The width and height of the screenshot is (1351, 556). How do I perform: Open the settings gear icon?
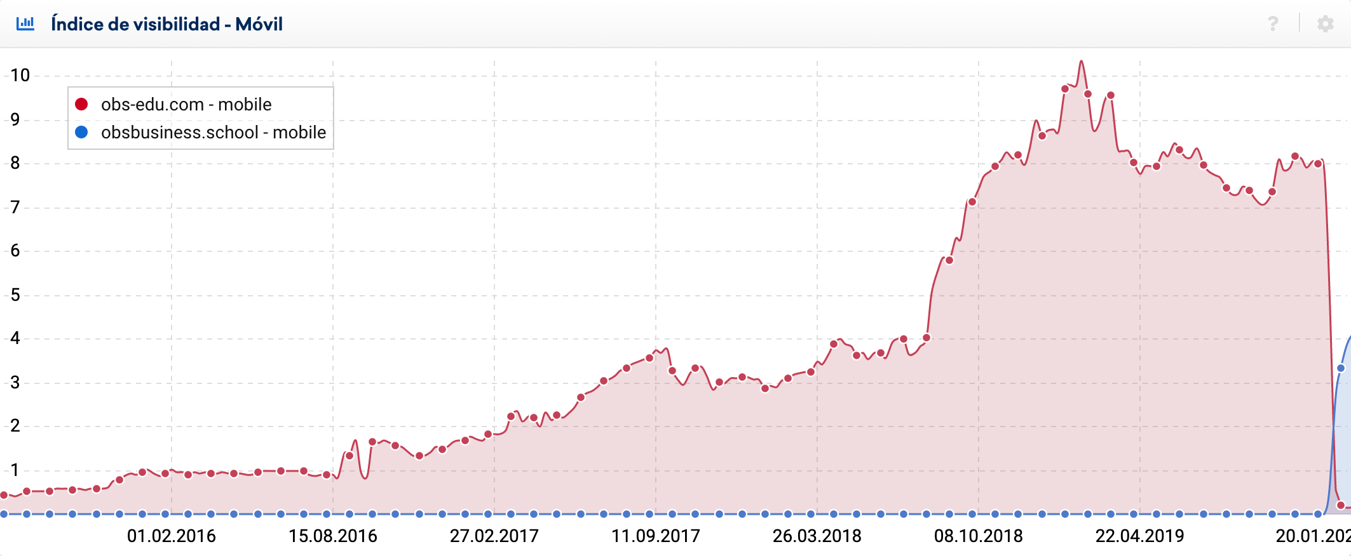coord(1325,24)
